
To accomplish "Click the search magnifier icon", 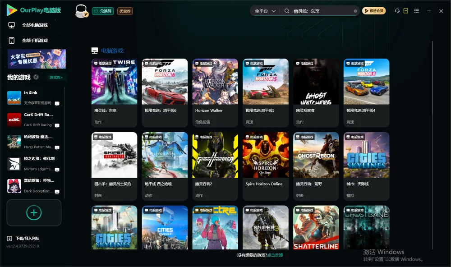I will click(x=287, y=11).
